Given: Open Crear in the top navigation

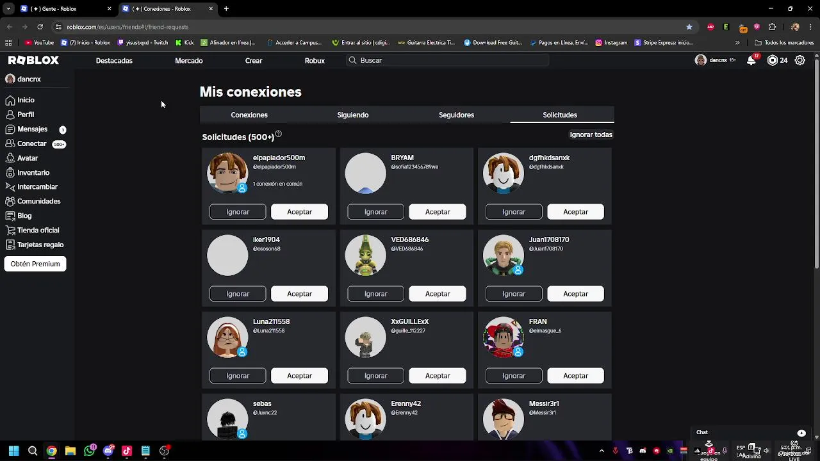Looking at the screenshot, I should pos(254,61).
